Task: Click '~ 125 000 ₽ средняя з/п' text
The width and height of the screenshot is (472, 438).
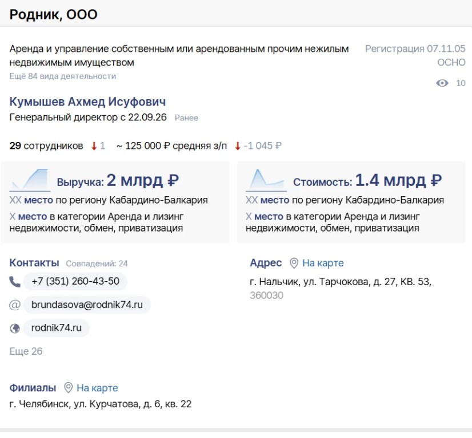Action: pos(171,146)
